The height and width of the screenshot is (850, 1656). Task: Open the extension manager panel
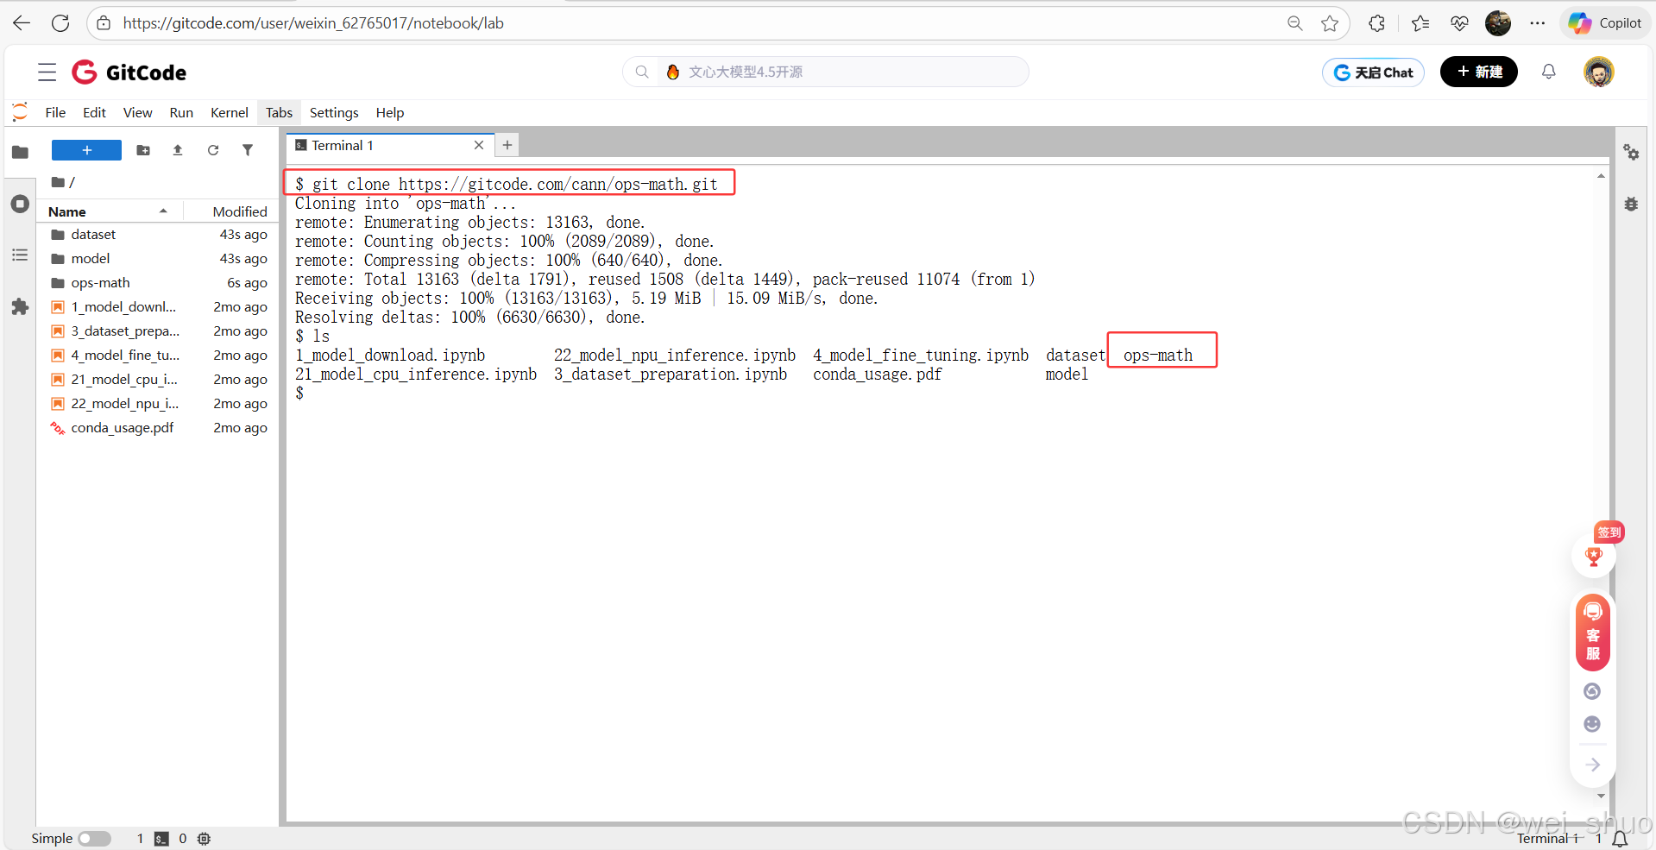click(20, 306)
